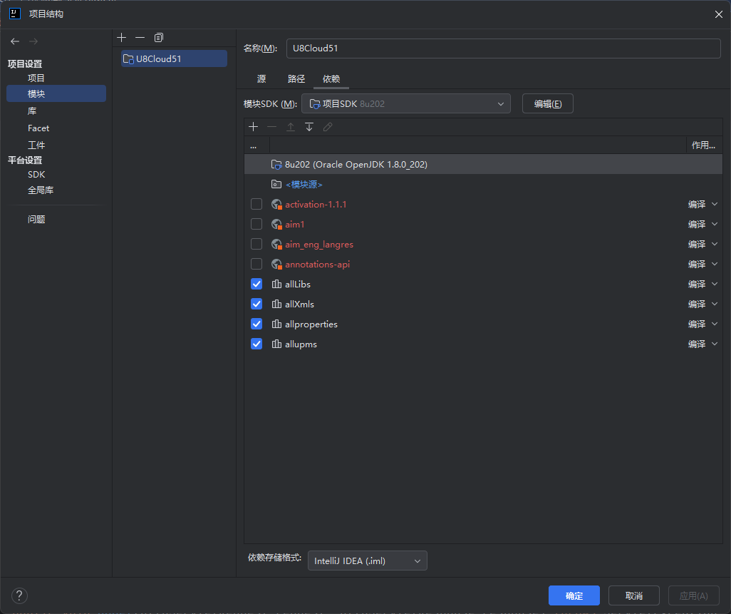Image resolution: width=731 pixels, height=614 pixels.
Task: Click the edit pencil icon above dependencies
Action: pyautogui.click(x=327, y=127)
